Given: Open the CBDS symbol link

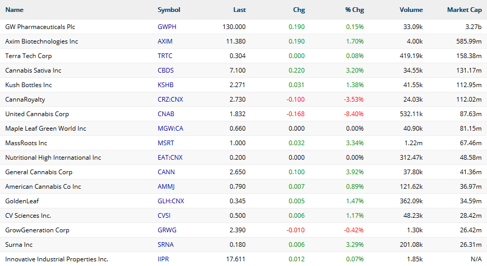Looking at the screenshot, I should [165, 71].
